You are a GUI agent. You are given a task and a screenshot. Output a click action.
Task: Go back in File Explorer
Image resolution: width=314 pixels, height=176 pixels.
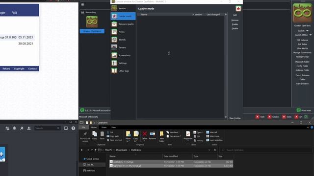[x=82, y=150]
